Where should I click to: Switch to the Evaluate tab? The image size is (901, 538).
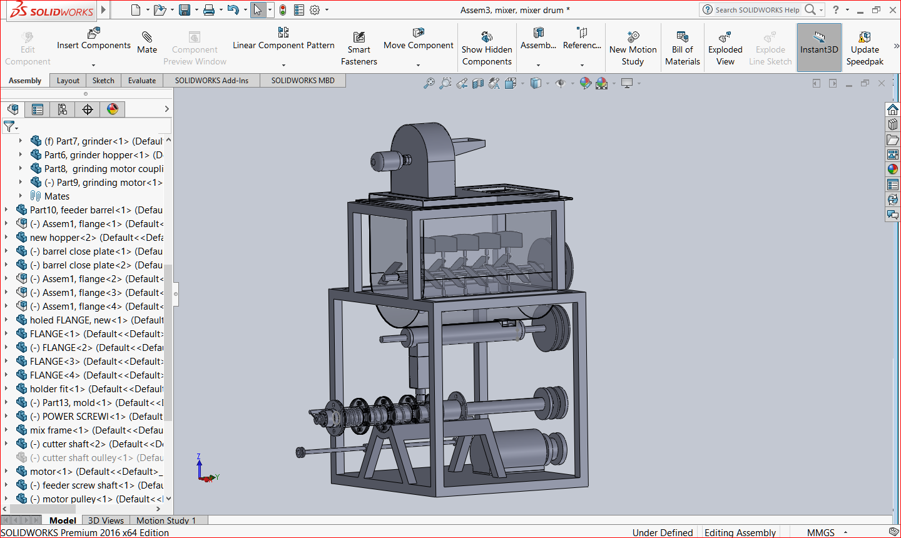[x=142, y=81]
